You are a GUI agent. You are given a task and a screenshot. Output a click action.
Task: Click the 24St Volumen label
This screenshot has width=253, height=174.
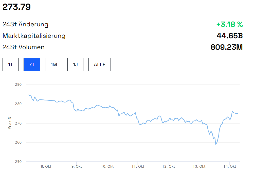(24, 47)
